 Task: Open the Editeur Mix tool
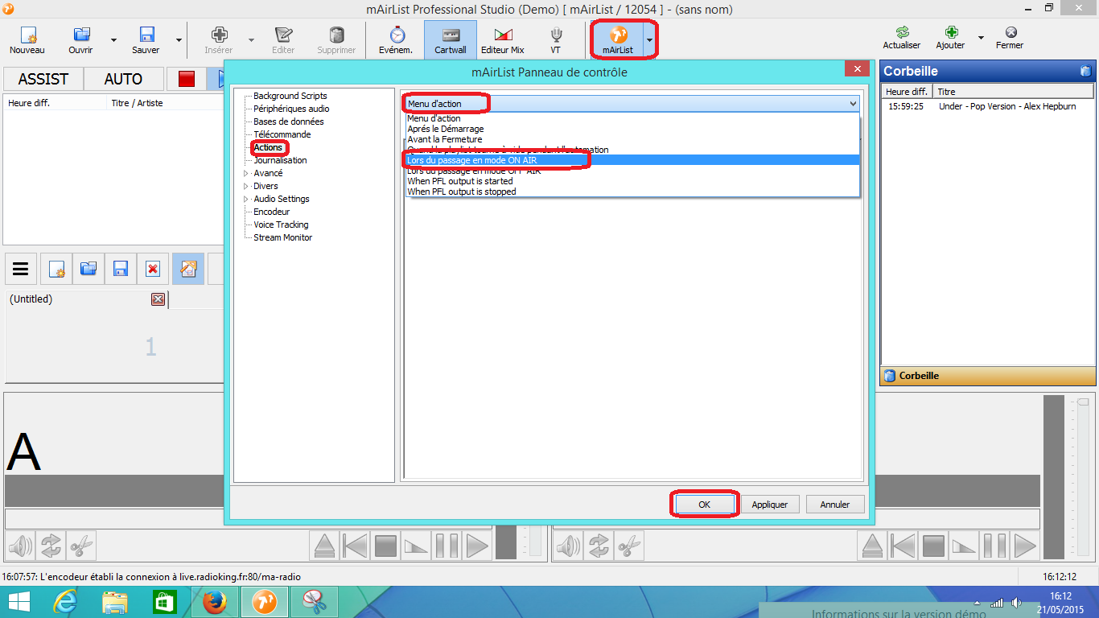pyautogui.click(x=503, y=39)
